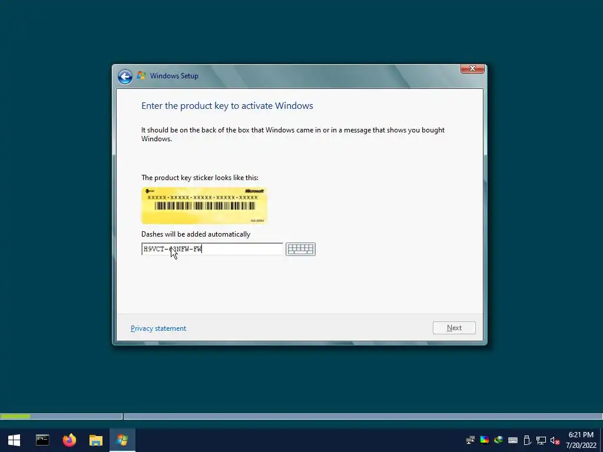Go back using the blue arrow button

point(125,77)
